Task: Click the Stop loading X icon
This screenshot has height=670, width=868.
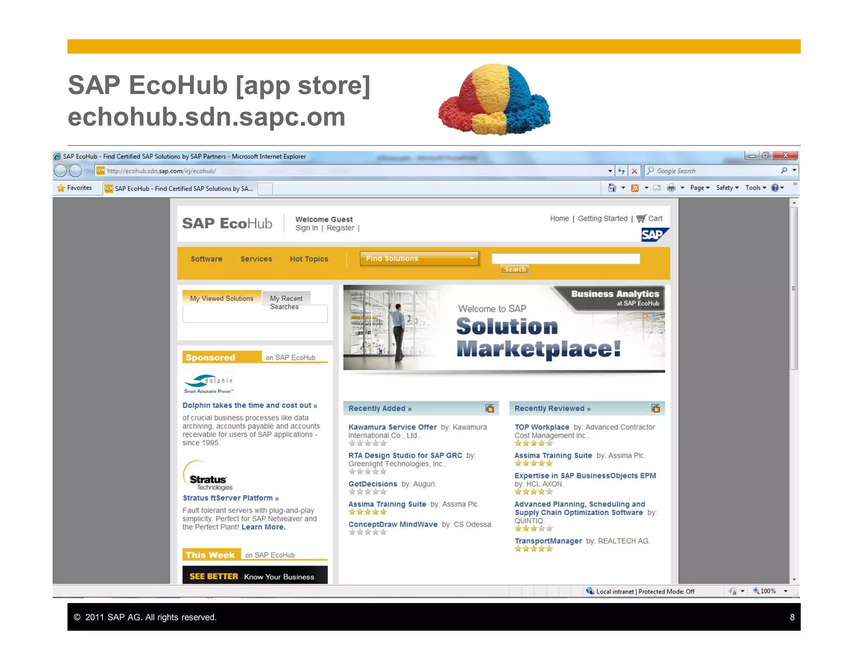Action: pyautogui.click(x=634, y=171)
